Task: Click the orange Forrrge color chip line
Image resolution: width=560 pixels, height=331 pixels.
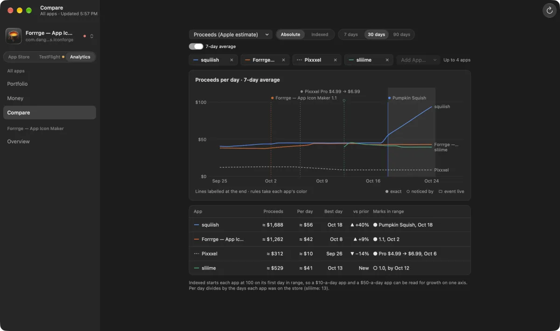Action: [247, 60]
